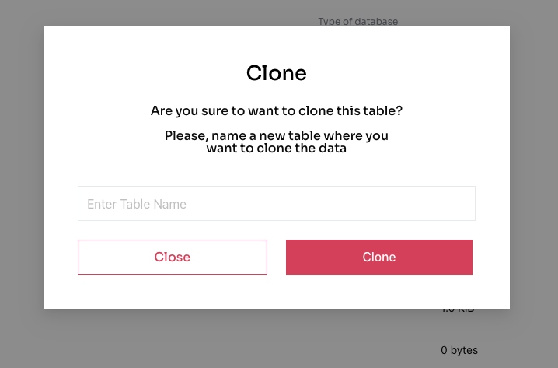Click the Type of database label
Image resolution: width=558 pixels, height=368 pixels.
[x=357, y=21]
